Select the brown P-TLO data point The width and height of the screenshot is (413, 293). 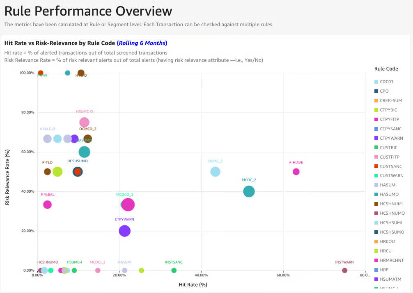point(47,172)
